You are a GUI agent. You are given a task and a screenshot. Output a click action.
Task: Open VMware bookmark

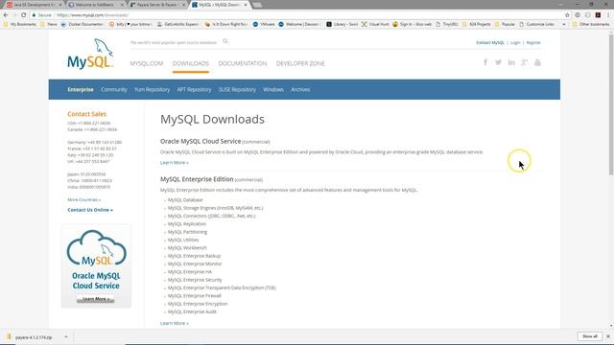[264, 24]
